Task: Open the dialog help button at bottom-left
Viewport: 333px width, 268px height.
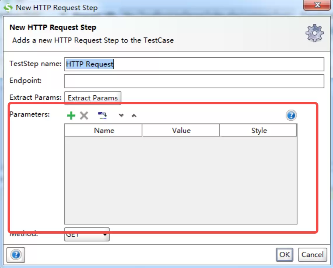Action: 16,255
